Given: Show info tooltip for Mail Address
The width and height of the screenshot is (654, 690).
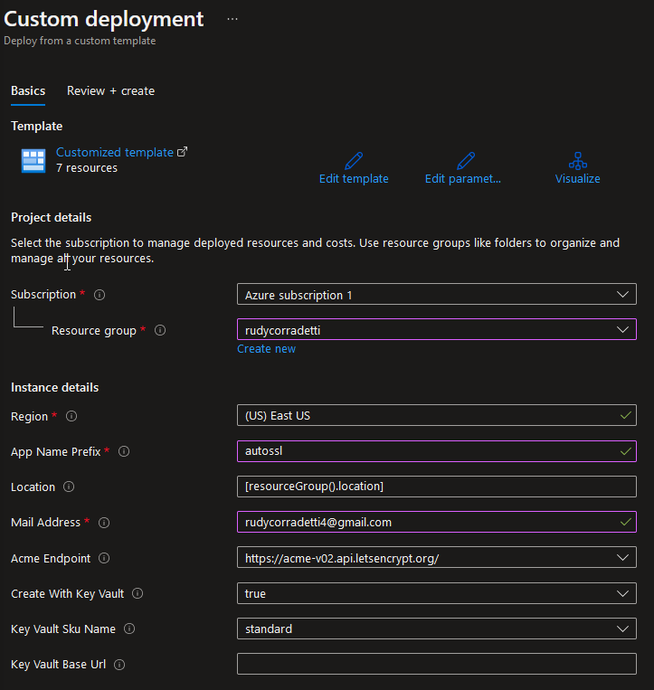Looking at the screenshot, I should point(104,523).
